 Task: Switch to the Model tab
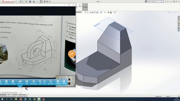point(9,95)
